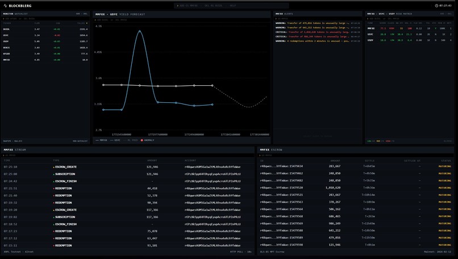Click HELP in the top command bar

click(233, 6)
